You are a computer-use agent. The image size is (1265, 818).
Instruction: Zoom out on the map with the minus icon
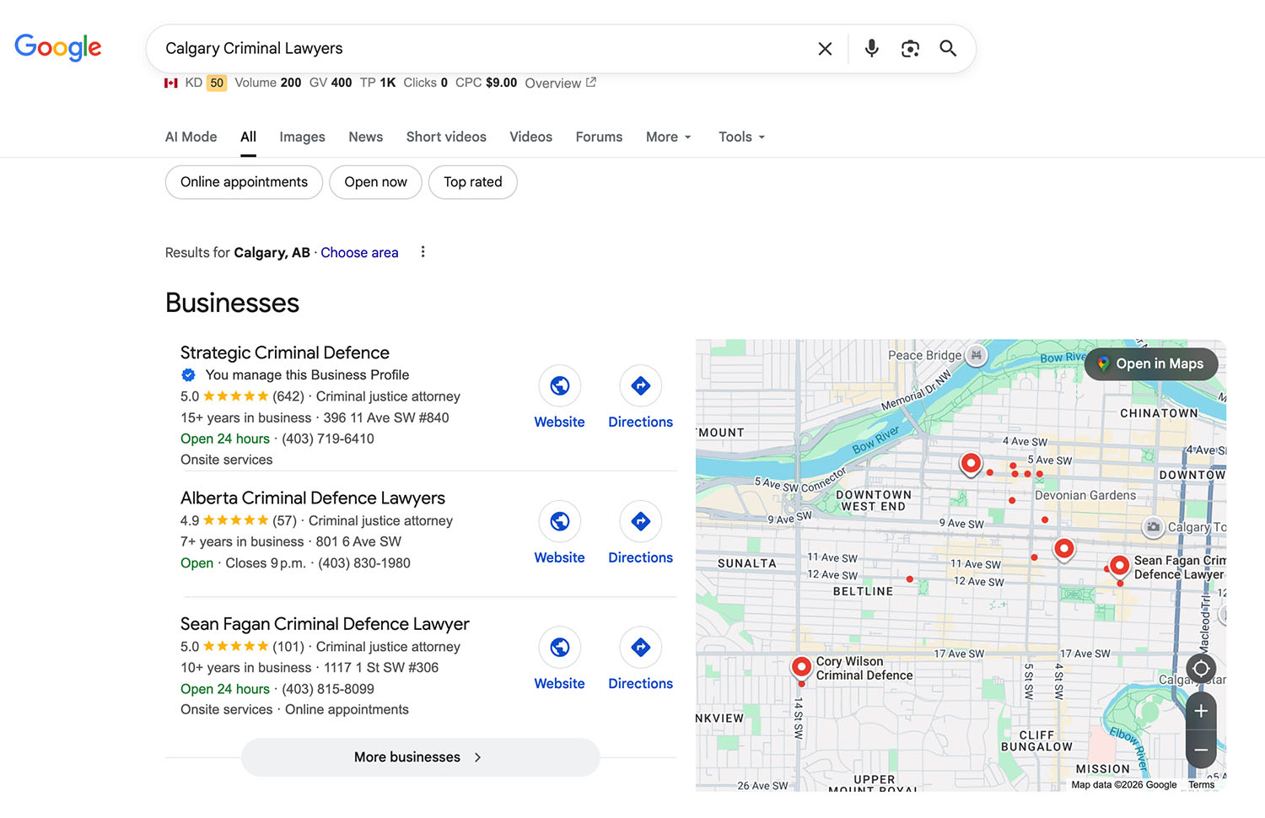coord(1200,749)
